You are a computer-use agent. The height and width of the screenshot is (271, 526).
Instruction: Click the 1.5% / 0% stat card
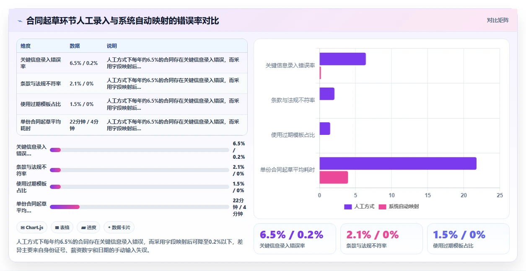468,239
